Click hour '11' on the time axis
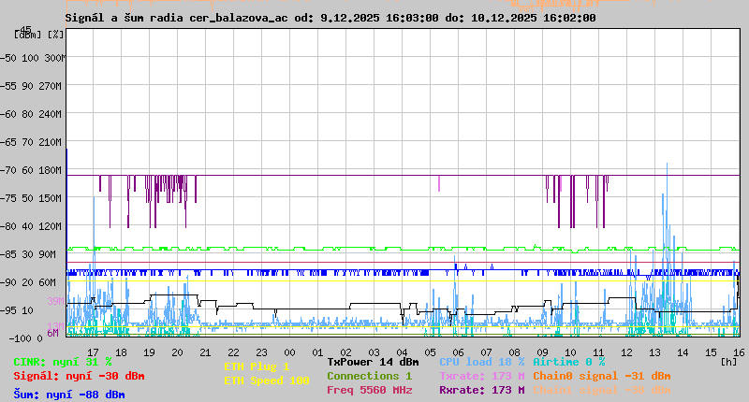Viewport: 749px width, 402px height. tap(598, 352)
